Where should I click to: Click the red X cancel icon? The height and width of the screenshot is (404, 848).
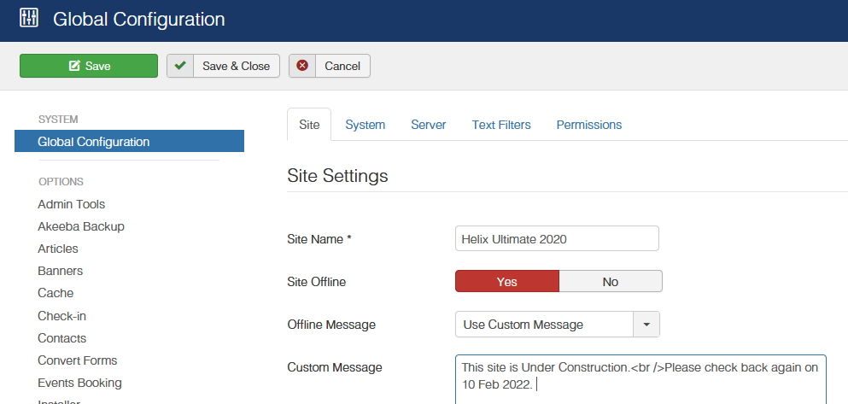point(302,66)
